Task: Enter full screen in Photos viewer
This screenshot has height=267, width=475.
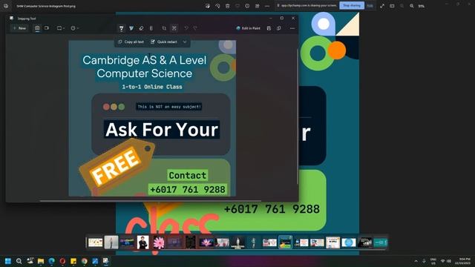Action: click(382, 6)
